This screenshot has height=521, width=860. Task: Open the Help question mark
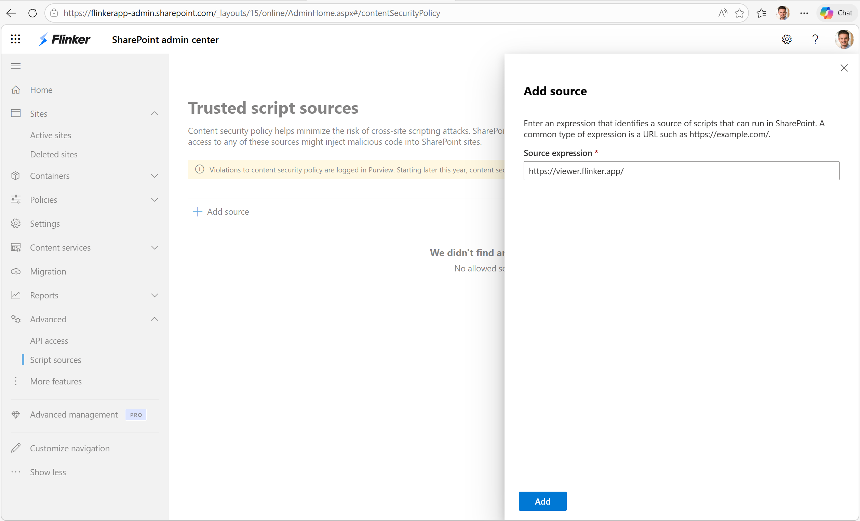coord(815,39)
